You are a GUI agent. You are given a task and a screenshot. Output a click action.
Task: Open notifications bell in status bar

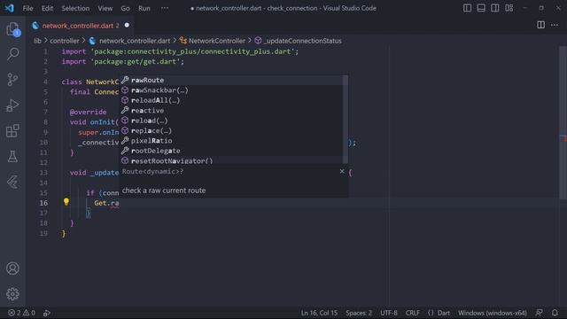click(x=555, y=313)
